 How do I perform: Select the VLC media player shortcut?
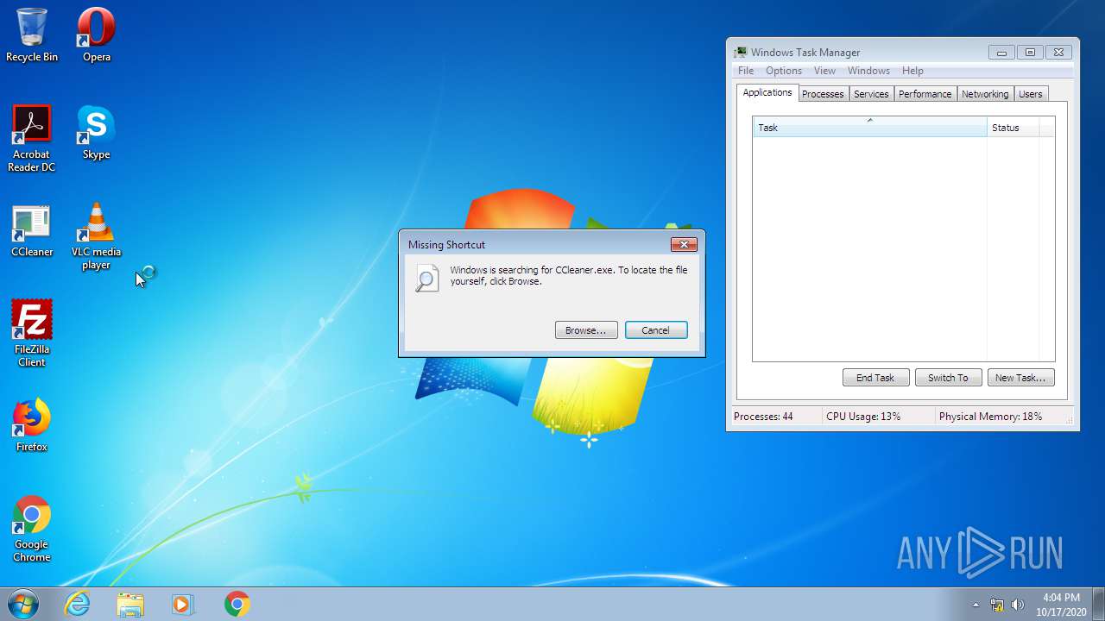(x=96, y=235)
